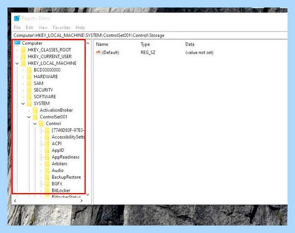Viewport: 295px width, 233px height.
Task: Collapse the Control key
Action: click(x=35, y=124)
